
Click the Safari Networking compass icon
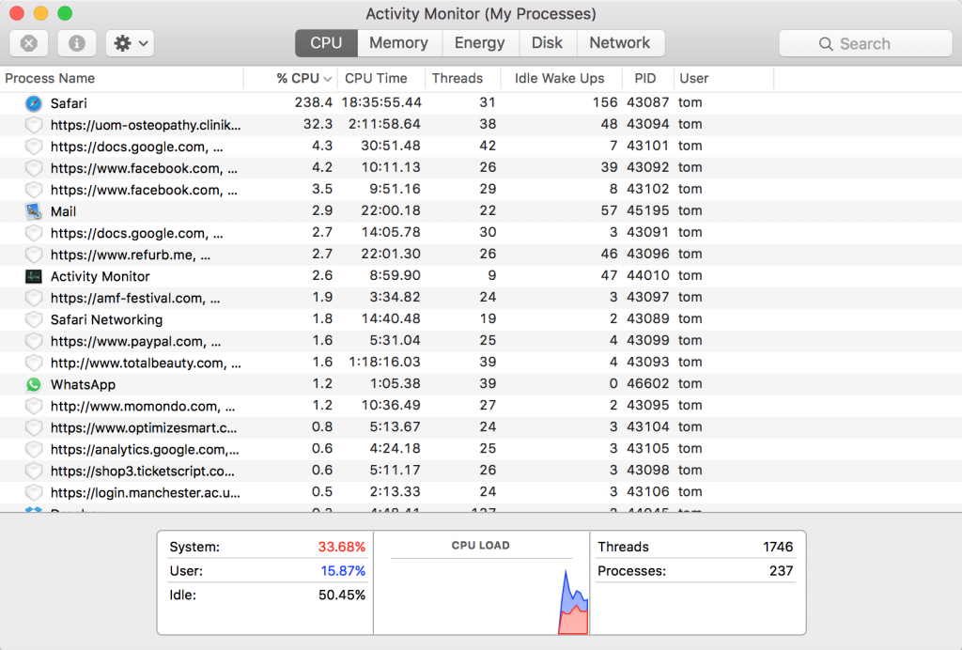point(31,319)
